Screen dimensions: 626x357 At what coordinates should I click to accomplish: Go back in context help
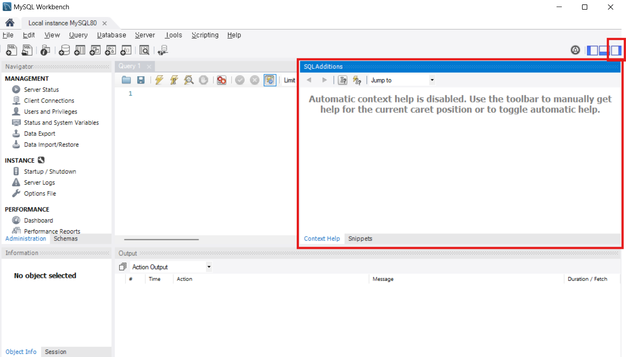click(x=309, y=80)
